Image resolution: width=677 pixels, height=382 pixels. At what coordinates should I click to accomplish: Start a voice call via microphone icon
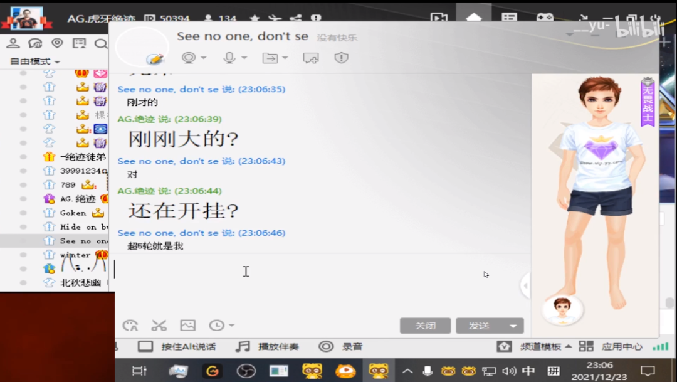tap(229, 58)
